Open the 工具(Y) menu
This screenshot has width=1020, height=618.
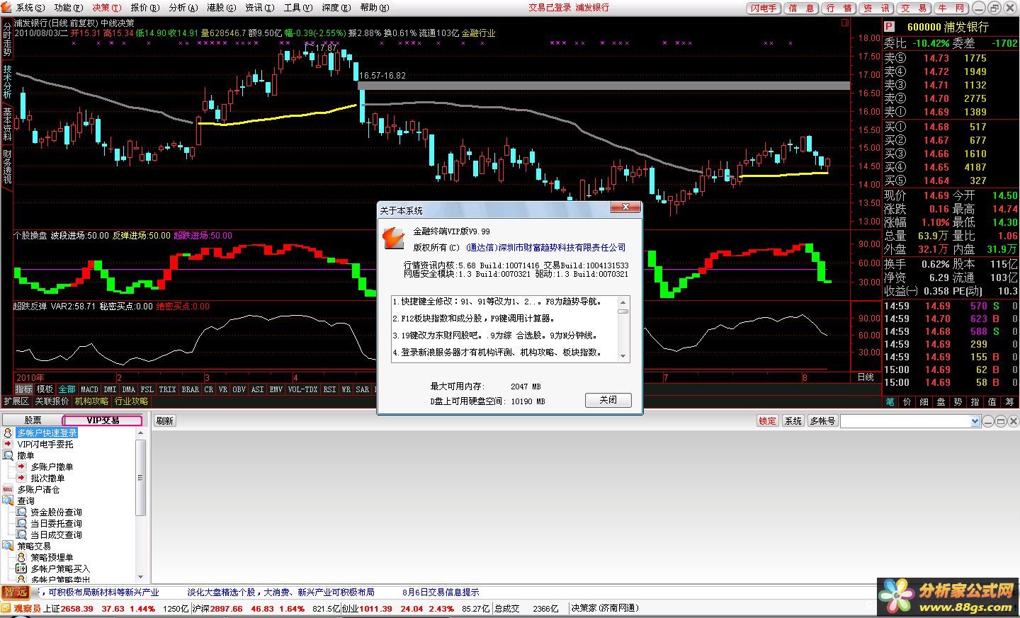point(297,8)
